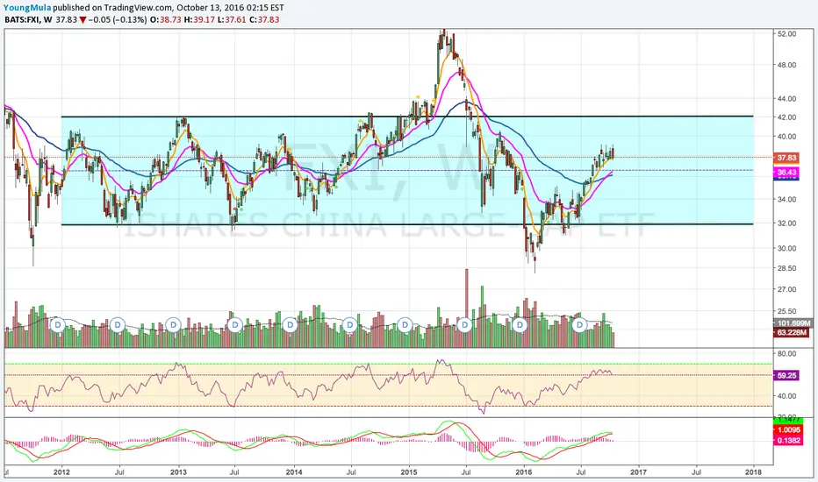Click the 2017 label on the time axis
The image size is (818, 482).
638,472
